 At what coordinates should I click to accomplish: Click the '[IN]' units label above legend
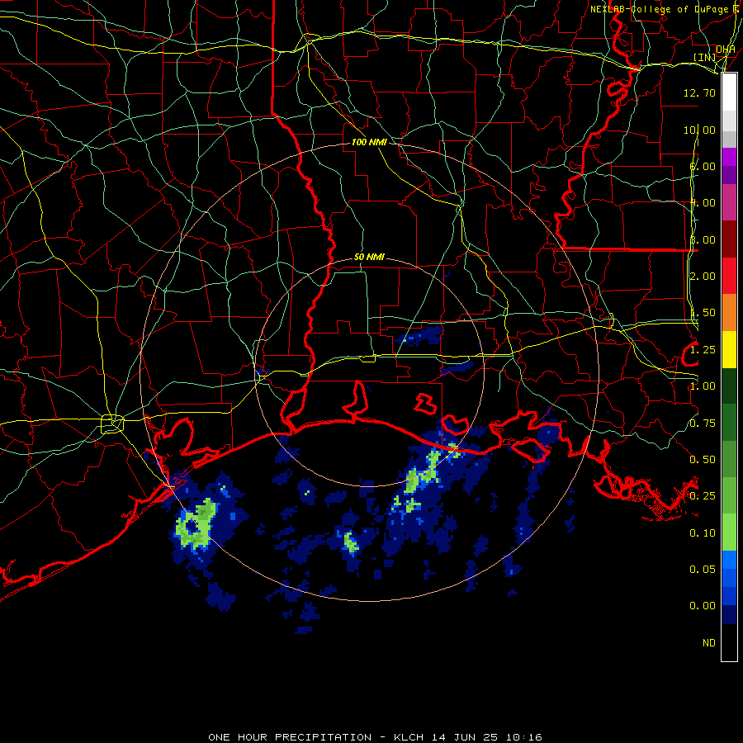703,57
